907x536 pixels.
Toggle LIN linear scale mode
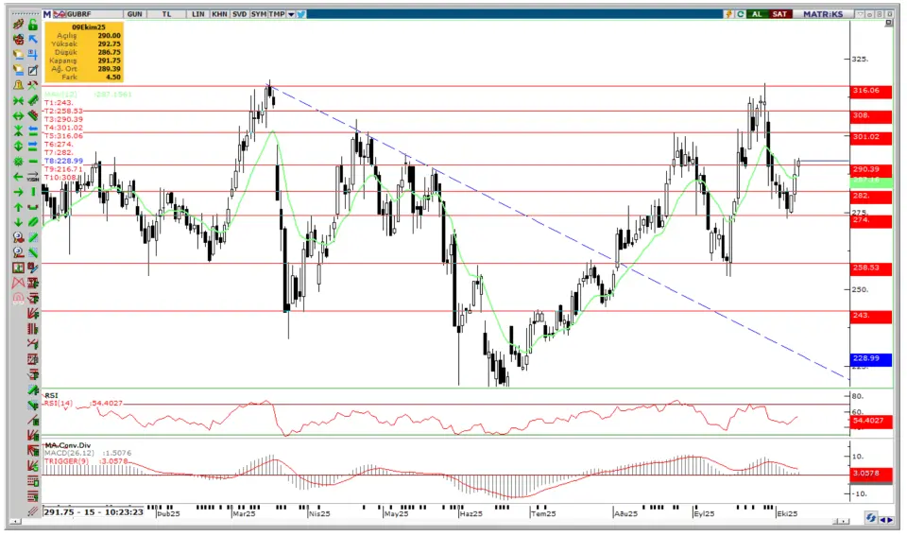tap(197, 14)
